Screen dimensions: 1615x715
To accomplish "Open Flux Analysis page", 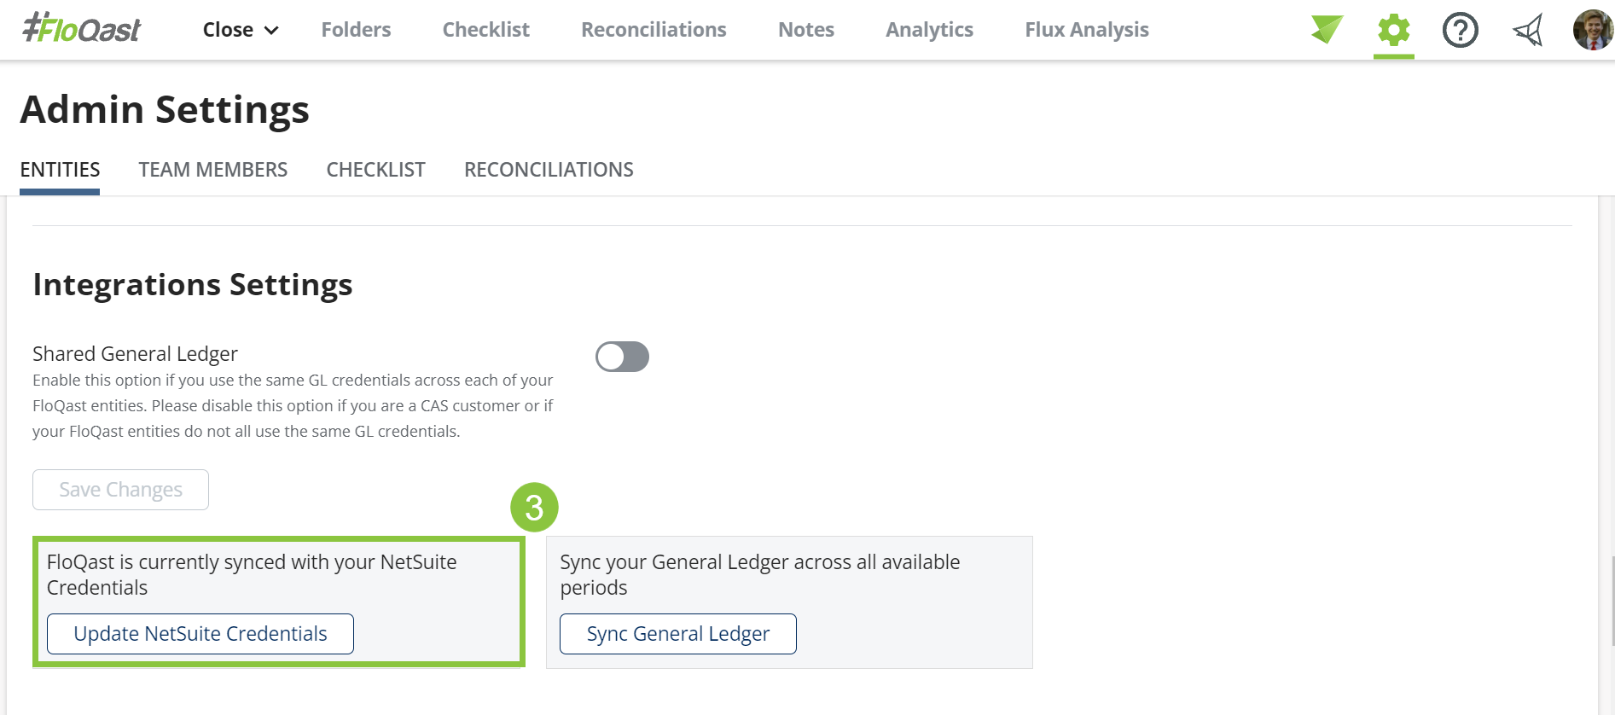I will click(1086, 30).
